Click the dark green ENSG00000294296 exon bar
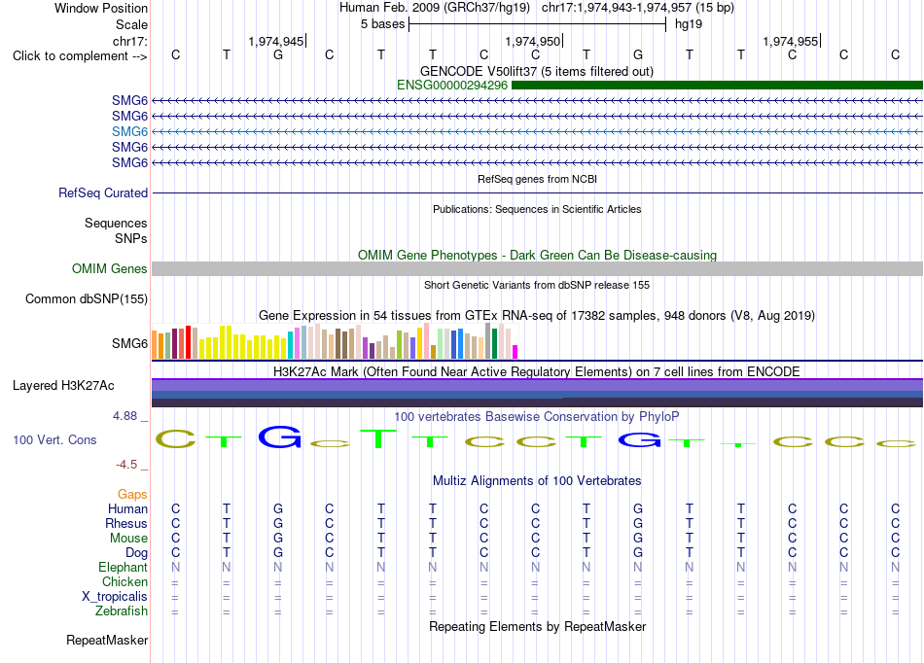The image size is (924, 663). point(717,86)
